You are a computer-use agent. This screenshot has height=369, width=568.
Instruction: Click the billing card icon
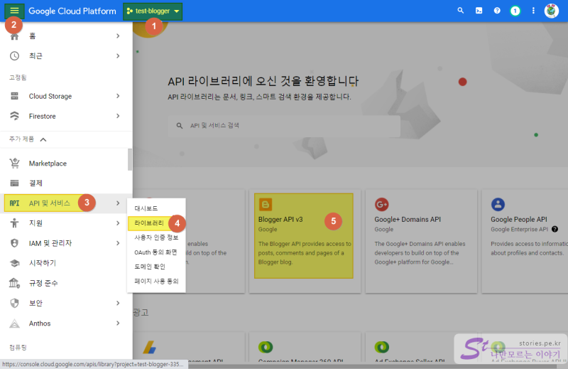[x=14, y=183]
